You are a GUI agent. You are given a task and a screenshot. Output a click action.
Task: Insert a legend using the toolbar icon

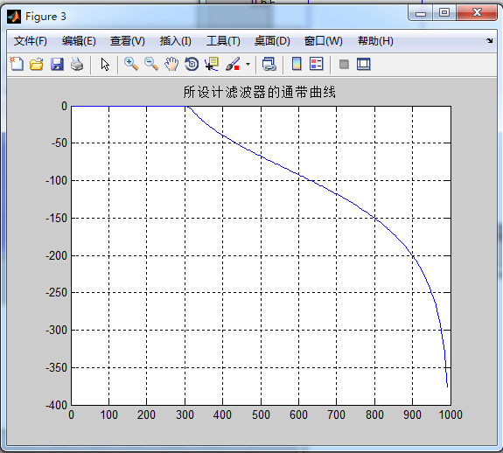317,64
